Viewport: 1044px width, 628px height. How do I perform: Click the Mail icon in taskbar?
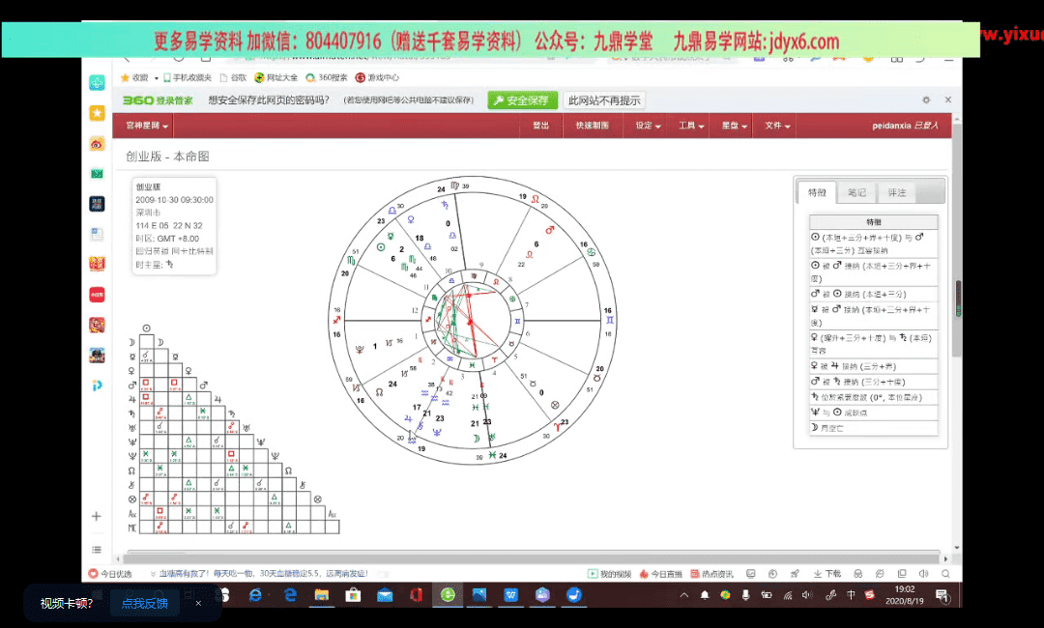pyautogui.click(x=385, y=595)
